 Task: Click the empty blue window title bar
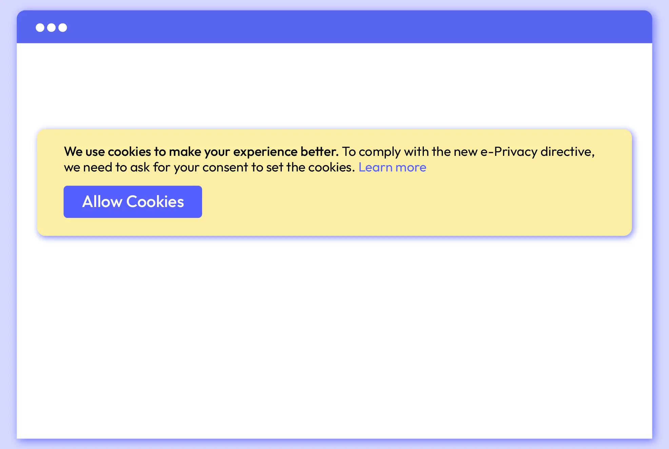click(339, 27)
